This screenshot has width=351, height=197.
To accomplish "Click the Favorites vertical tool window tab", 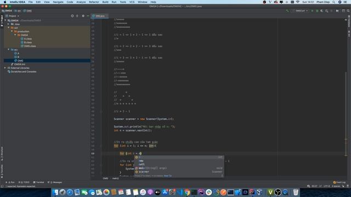I will click(2, 171).
